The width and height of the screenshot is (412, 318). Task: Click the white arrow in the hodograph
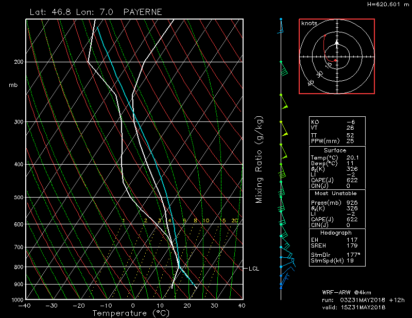tap(337, 43)
